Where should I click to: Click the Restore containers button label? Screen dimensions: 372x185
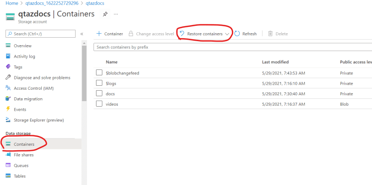(205, 34)
